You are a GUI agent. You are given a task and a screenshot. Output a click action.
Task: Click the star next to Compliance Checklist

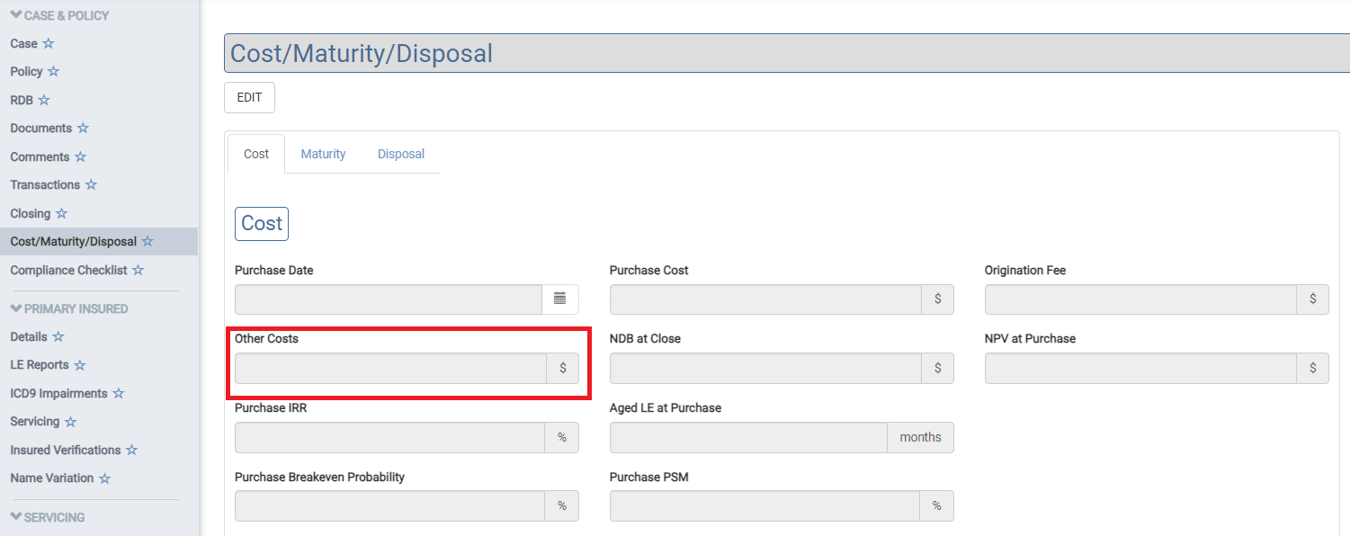click(138, 271)
